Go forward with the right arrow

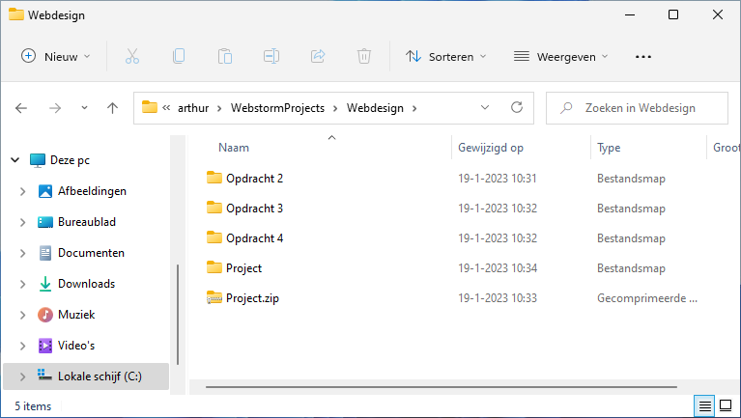tap(55, 108)
